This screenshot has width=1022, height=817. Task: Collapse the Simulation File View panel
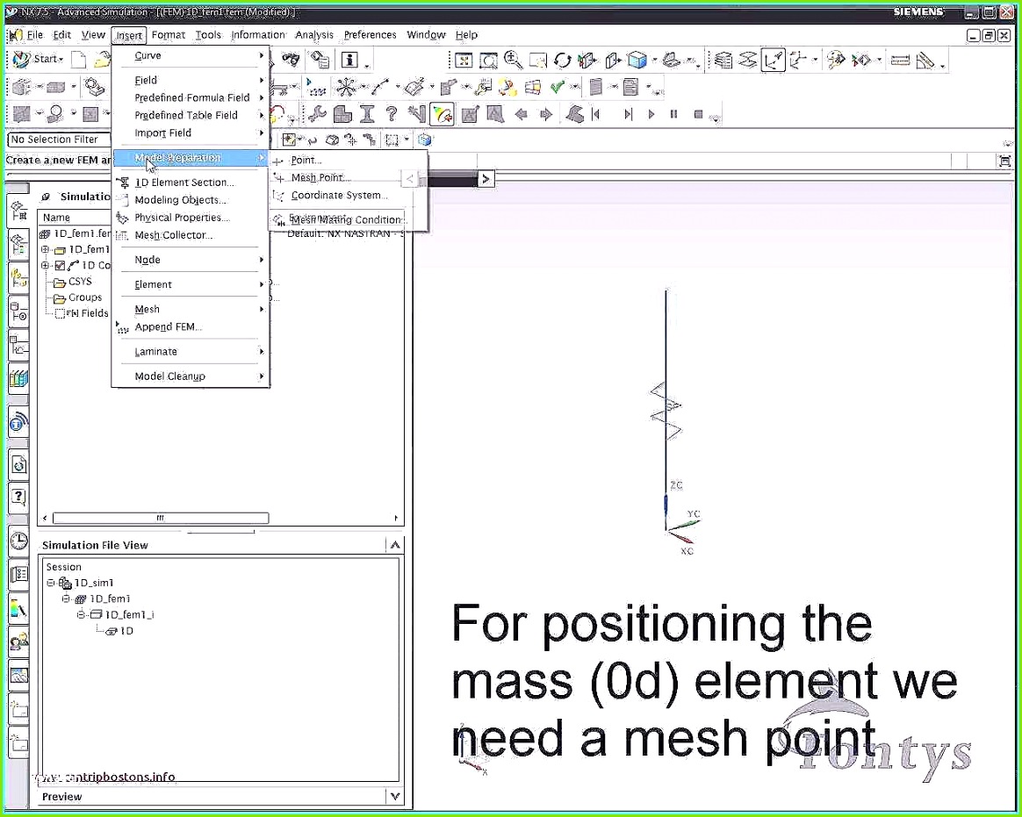coord(395,545)
